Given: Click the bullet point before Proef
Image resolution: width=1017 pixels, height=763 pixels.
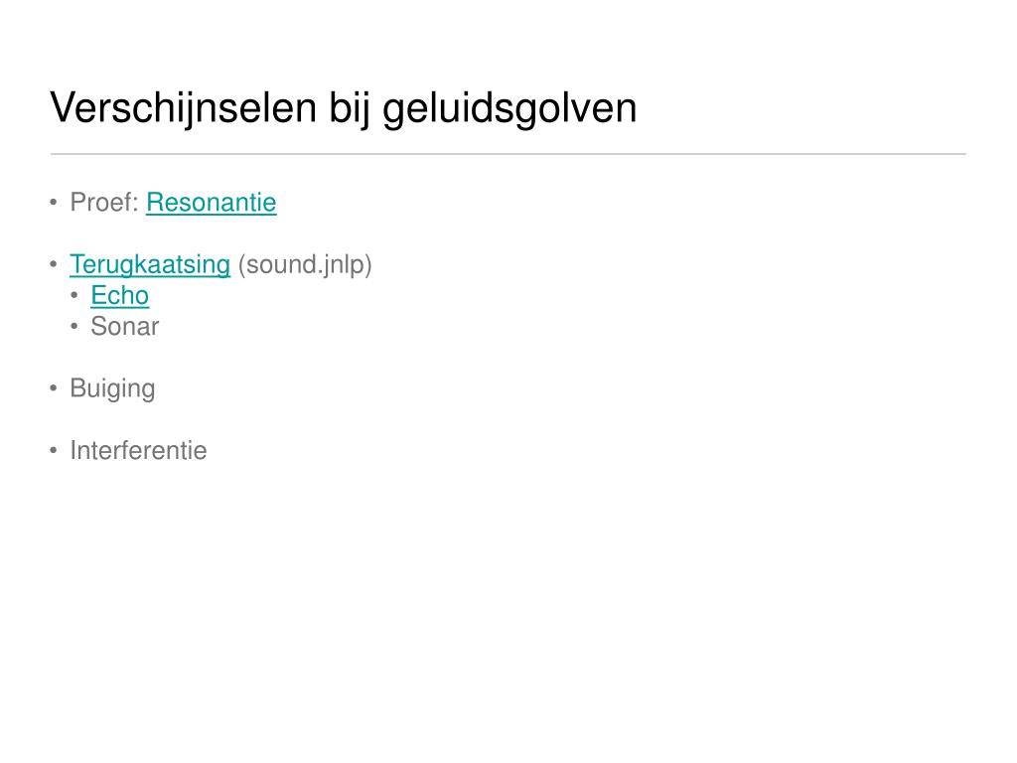Looking at the screenshot, I should click(x=54, y=203).
